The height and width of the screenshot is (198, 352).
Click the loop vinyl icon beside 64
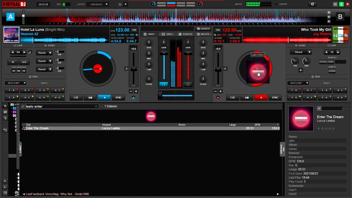coord(30,52)
